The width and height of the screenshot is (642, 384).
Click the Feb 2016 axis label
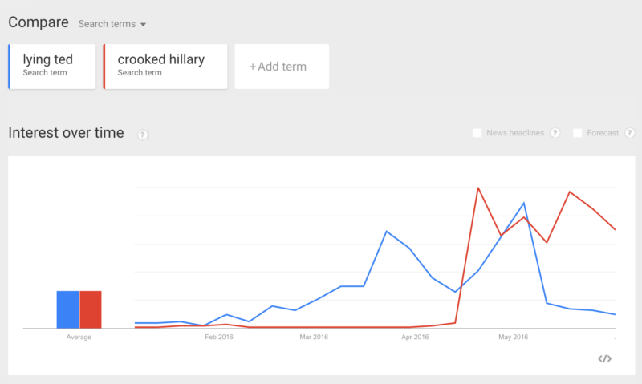(x=219, y=337)
